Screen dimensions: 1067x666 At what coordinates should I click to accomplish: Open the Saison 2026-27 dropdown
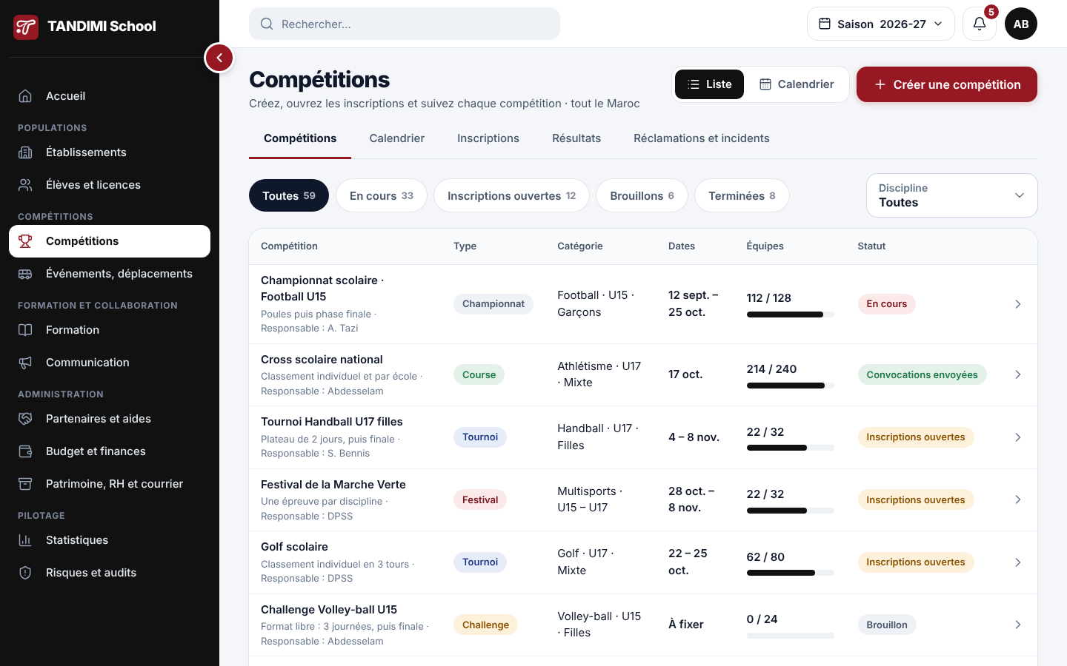(x=881, y=24)
